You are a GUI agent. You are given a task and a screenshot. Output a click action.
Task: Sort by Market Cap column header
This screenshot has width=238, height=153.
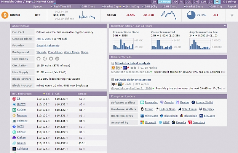[111, 6]
